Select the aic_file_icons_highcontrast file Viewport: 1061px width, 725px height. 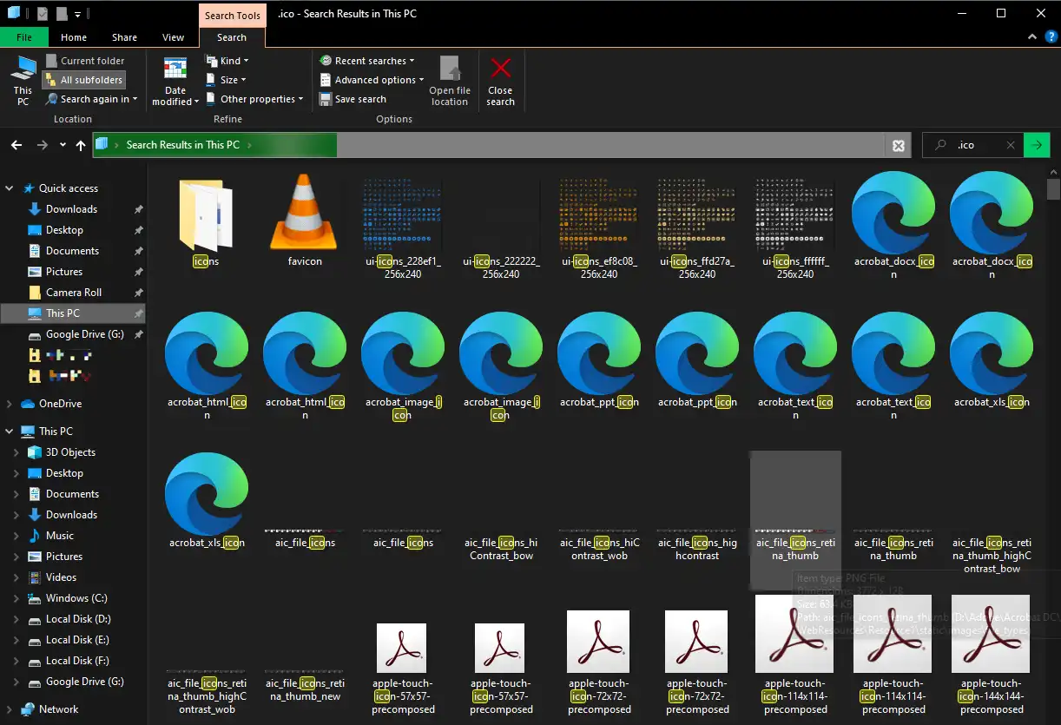(x=696, y=544)
